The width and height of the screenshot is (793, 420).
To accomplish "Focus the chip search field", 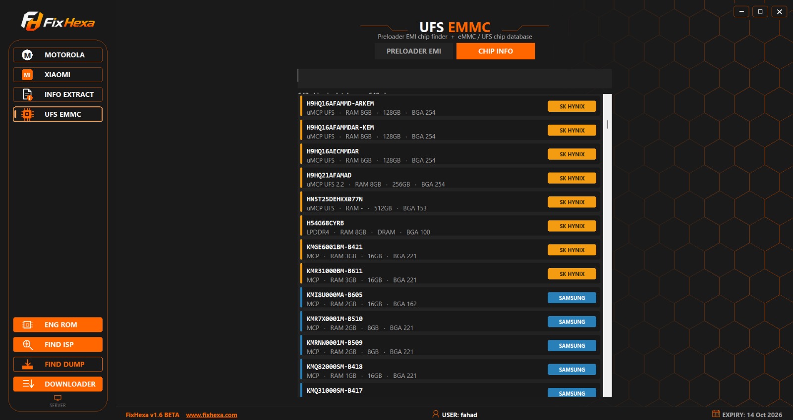I will click(454, 78).
